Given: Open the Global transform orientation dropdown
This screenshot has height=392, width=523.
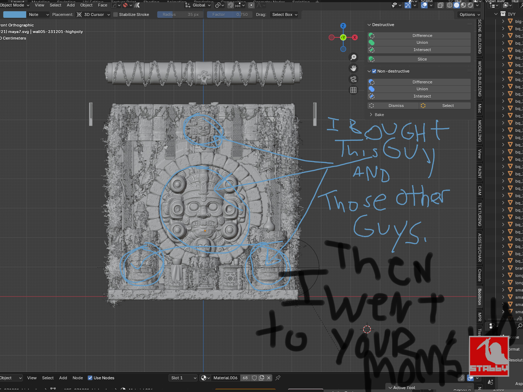Looking at the screenshot, I should coord(198,5).
